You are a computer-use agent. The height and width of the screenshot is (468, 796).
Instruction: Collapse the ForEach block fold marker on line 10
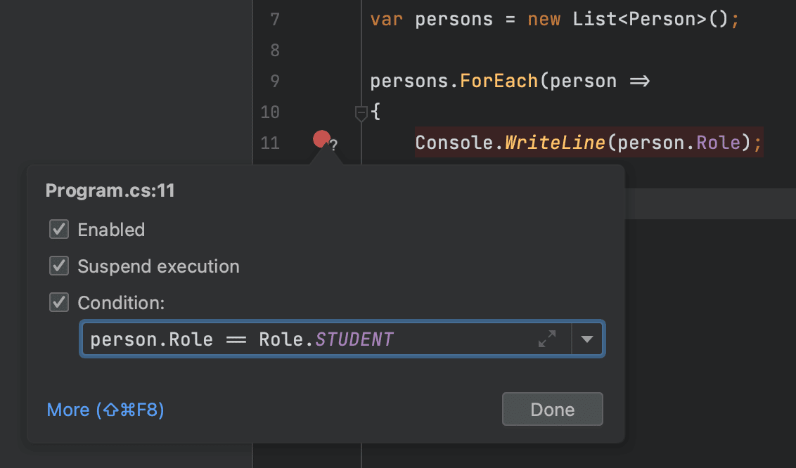pos(361,112)
